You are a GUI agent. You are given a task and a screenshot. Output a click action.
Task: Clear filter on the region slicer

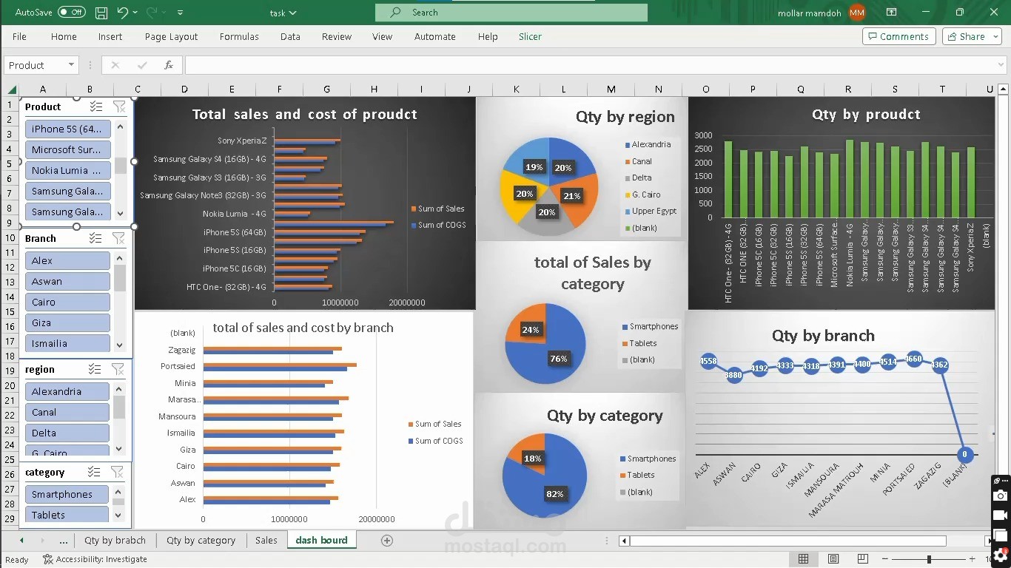(118, 369)
